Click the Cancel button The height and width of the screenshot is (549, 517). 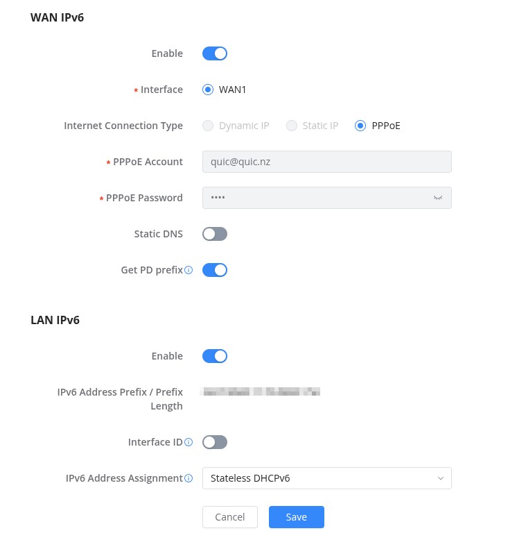(x=230, y=517)
